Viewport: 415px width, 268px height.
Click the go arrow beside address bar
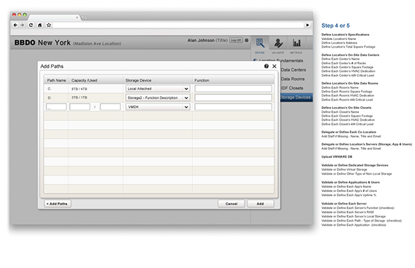click(308, 25)
